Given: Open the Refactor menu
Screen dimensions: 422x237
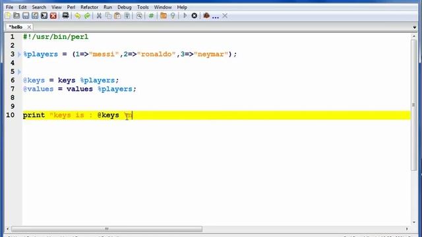Looking at the screenshot, I should coord(90,7).
